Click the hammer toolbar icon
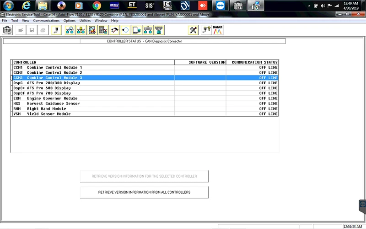 pyautogui.click(x=114, y=30)
